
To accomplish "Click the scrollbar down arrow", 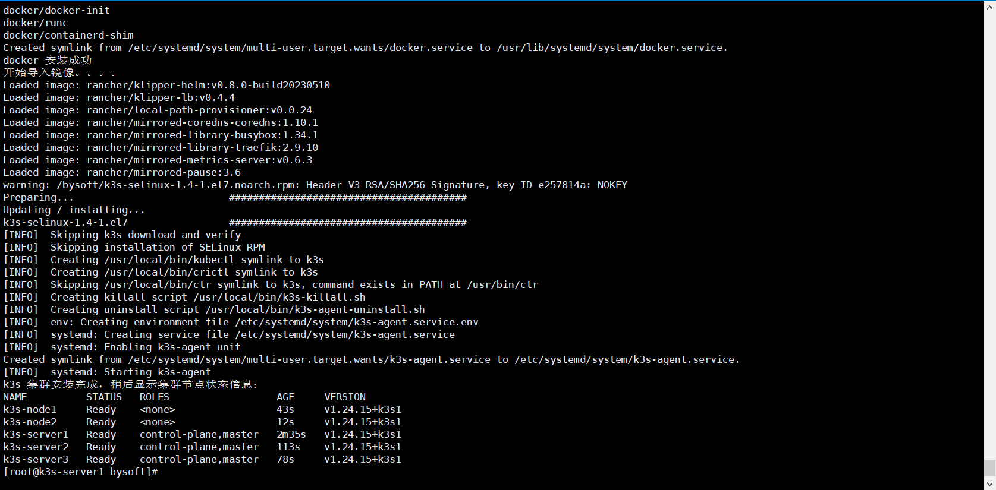I will click(x=989, y=484).
